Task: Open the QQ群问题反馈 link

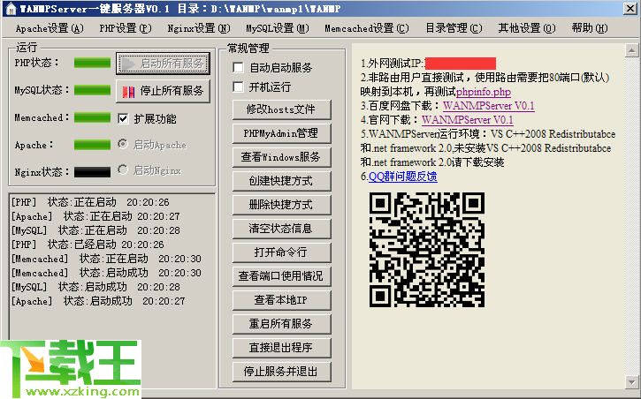Action: pyautogui.click(x=402, y=177)
